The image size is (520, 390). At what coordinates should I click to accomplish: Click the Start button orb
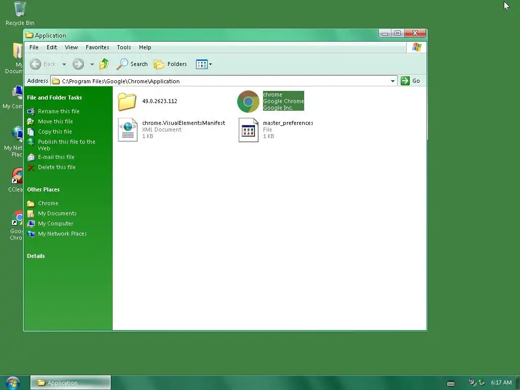coord(13,383)
